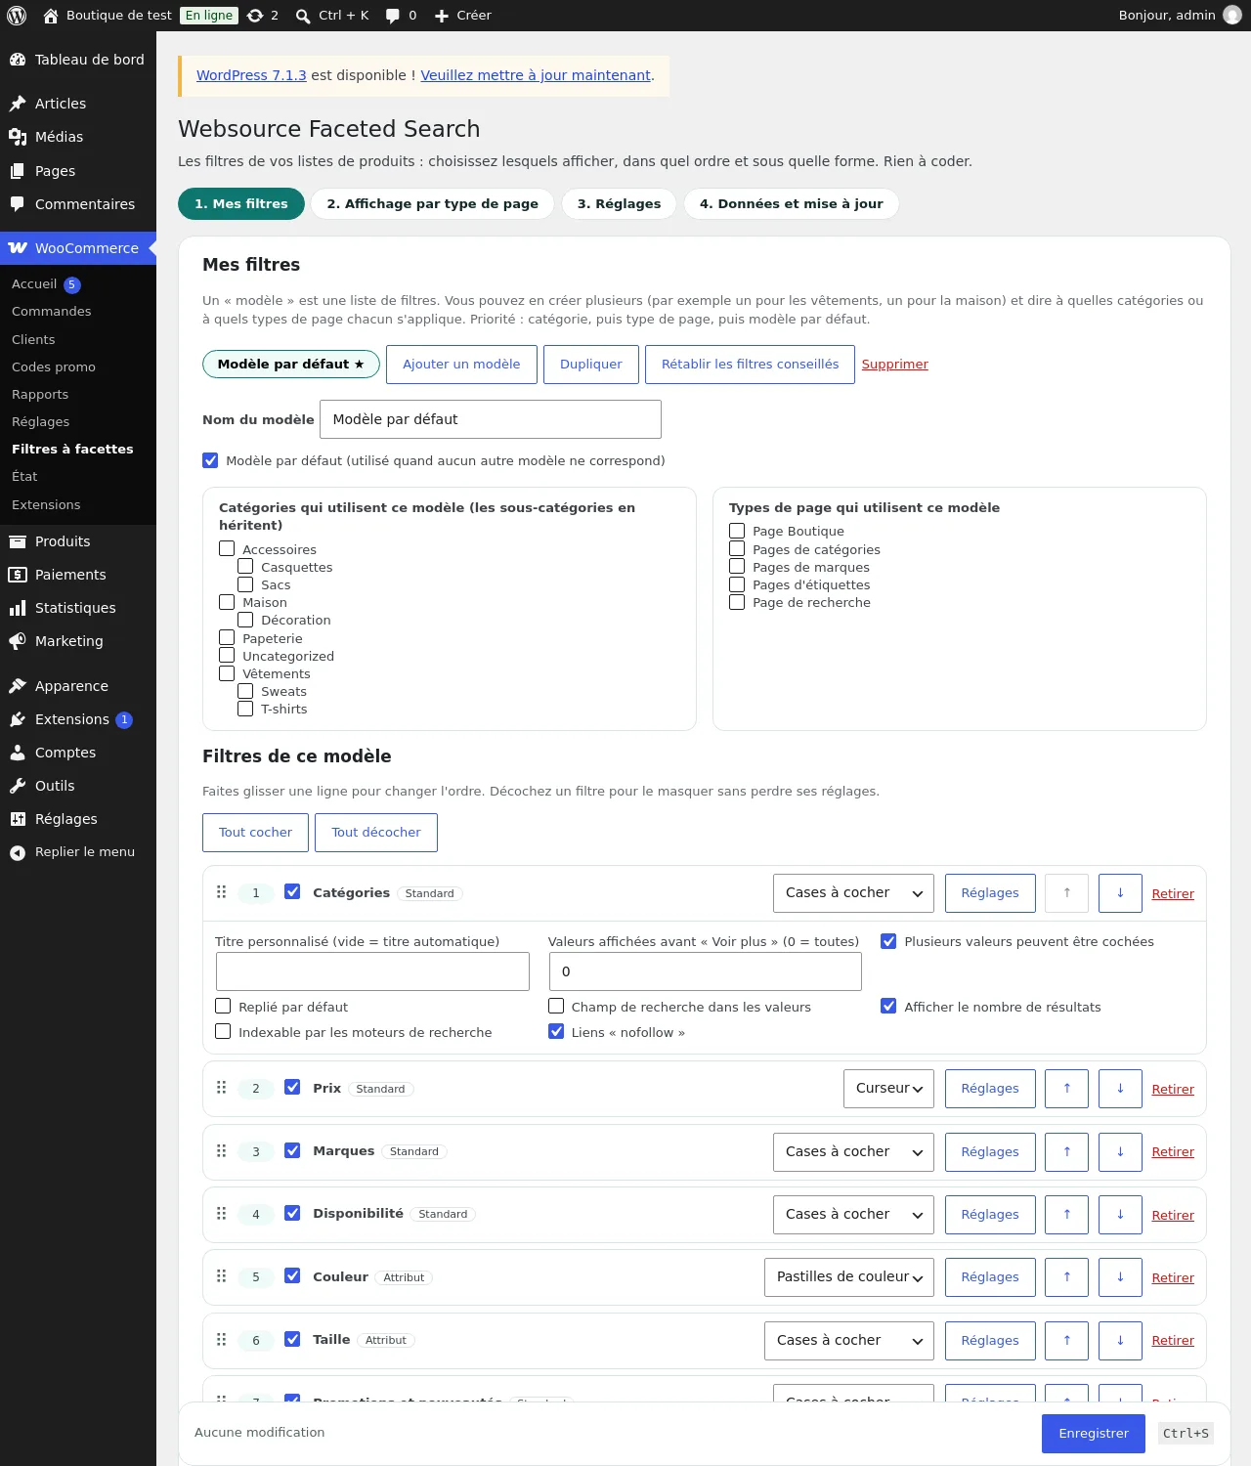This screenshot has width=1251, height=1466.
Task: Click Ajouter un modèle
Action: point(461,365)
